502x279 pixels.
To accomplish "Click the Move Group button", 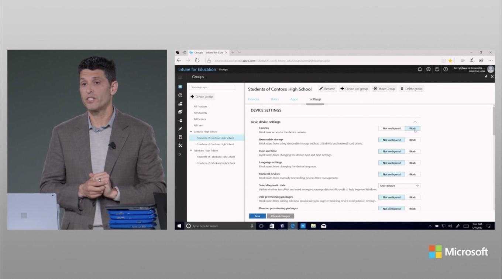I will coord(384,89).
